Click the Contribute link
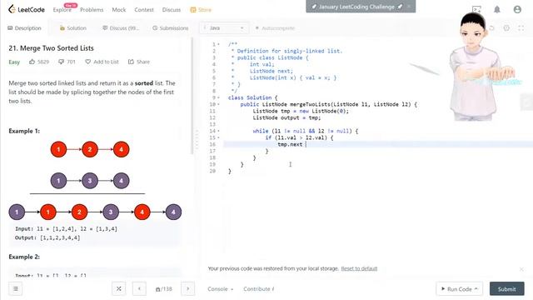The image size is (533, 300). coord(258,289)
